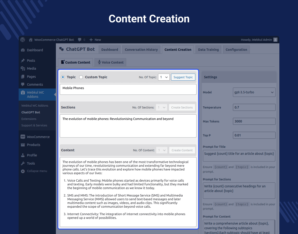Click the Suggest Topic button
This screenshot has width=298, height=234.
point(183,77)
